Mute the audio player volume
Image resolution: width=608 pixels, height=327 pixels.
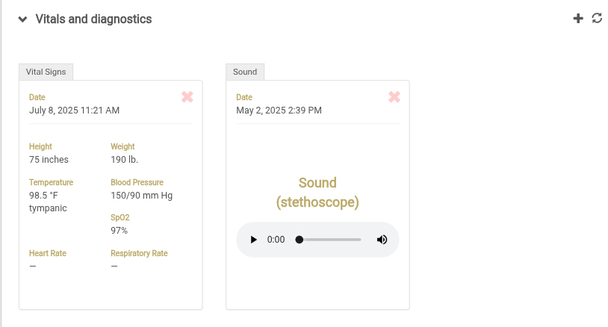click(382, 240)
